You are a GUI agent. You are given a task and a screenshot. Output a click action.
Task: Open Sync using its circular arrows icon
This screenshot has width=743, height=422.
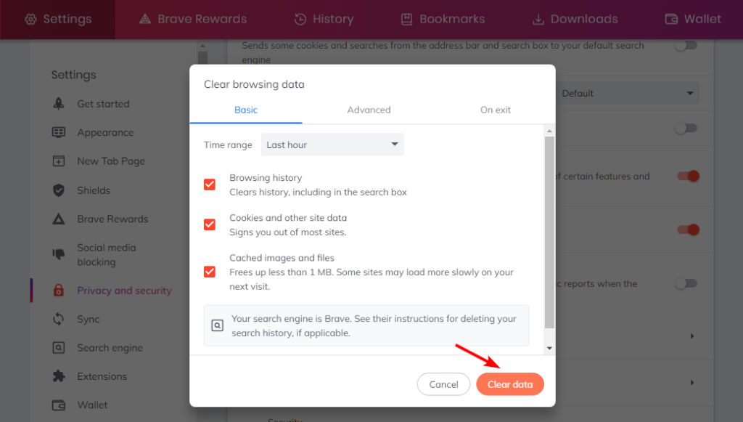click(x=58, y=319)
